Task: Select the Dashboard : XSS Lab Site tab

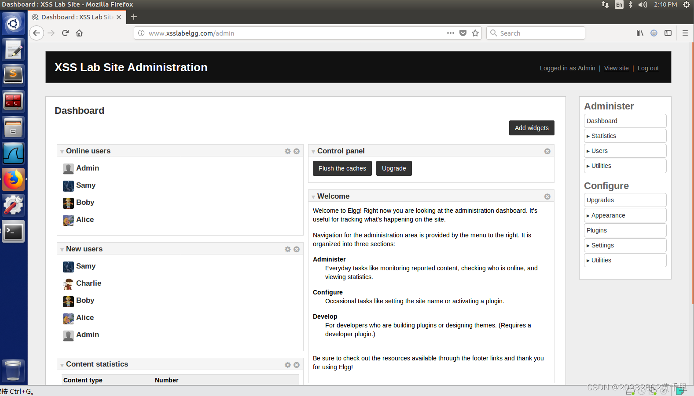Action: click(x=77, y=17)
